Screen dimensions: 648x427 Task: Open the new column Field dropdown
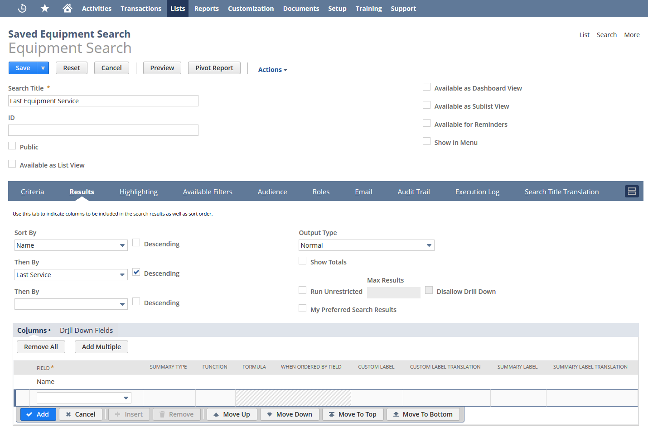pyautogui.click(x=84, y=398)
